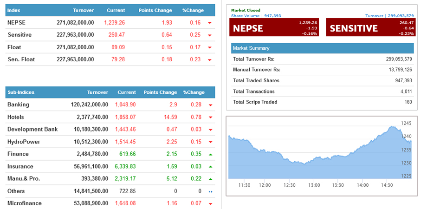Click Points Change header in Index table
The width and height of the screenshot is (427, 209).
155,11
